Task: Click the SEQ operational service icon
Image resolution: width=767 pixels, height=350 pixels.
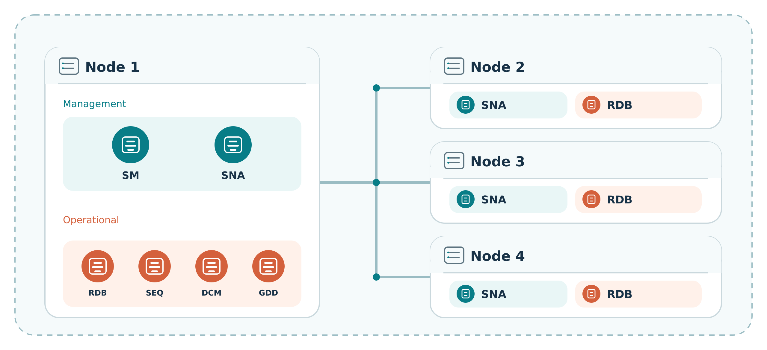Action: (155, 266)
